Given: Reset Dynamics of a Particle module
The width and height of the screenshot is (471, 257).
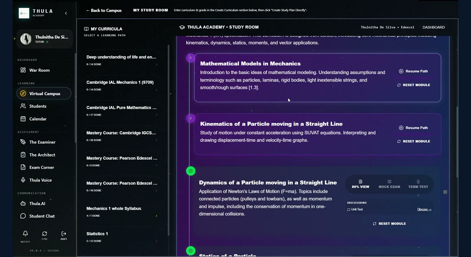Looking at the screenshot, I should pyautogui.click(x=389, y=224).
